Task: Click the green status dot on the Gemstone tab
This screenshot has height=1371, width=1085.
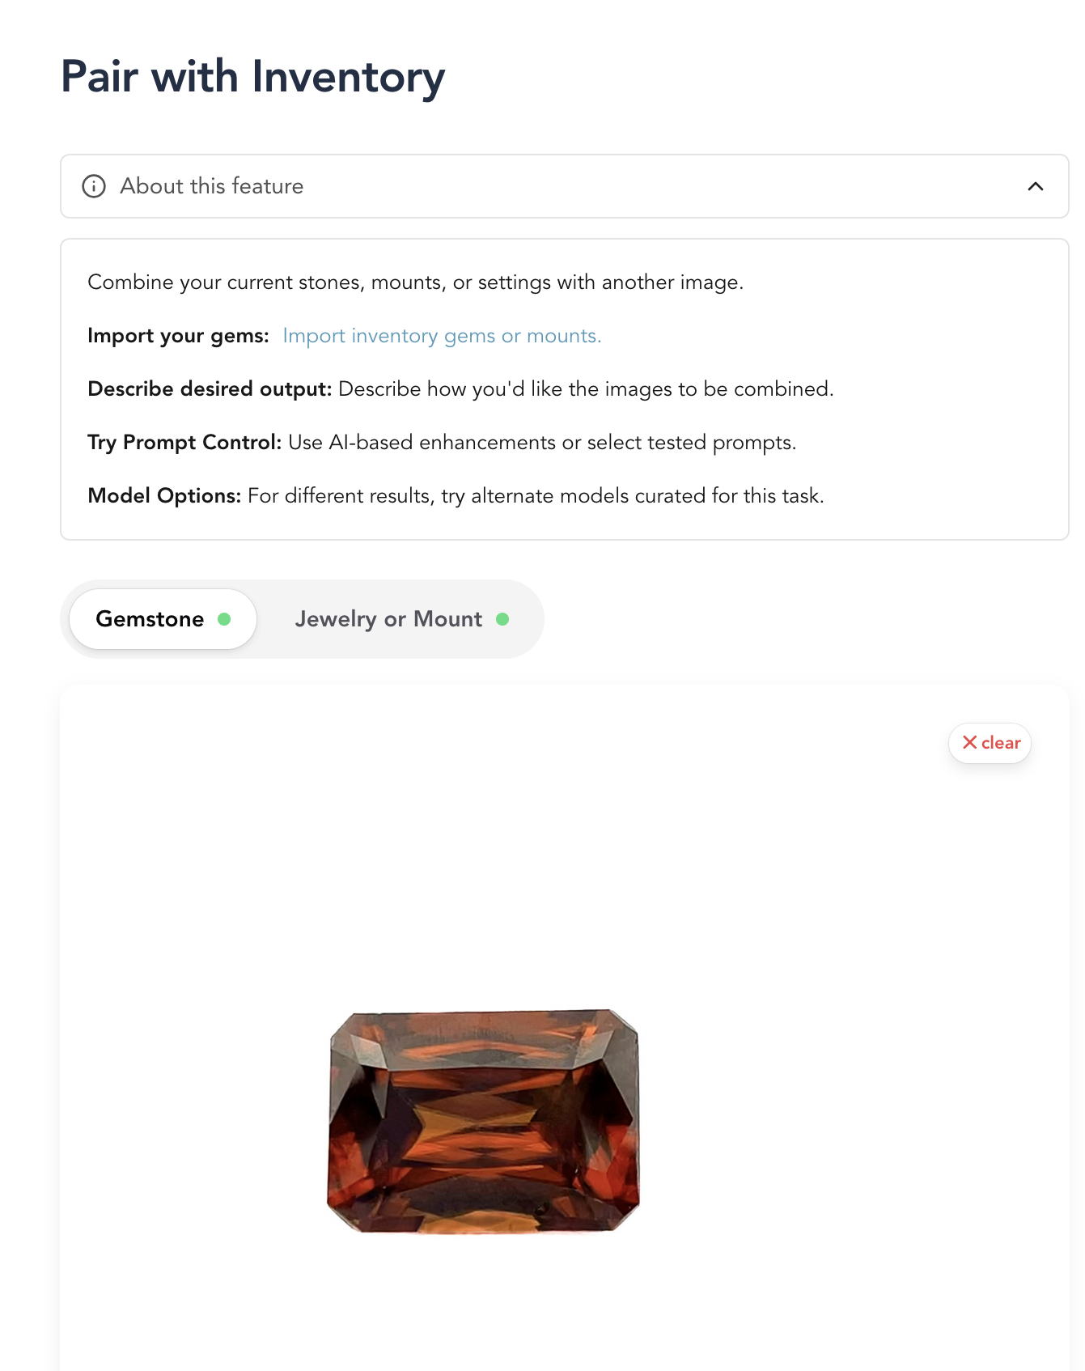Action: click(x=225, y=618)
